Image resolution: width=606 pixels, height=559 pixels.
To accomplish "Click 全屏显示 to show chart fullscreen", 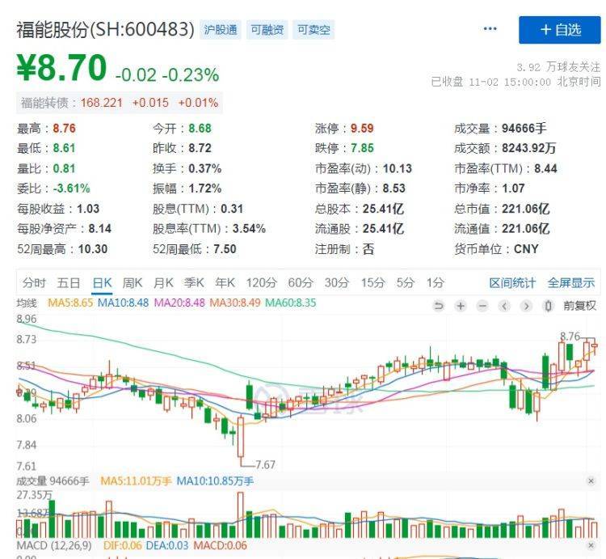I will [x=570, y=282].
